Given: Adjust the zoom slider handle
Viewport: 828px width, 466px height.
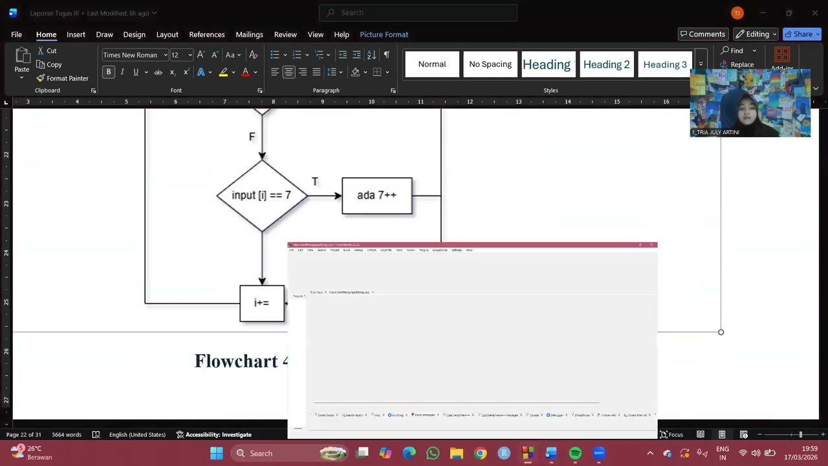Looking at the screenshot, I should pos(800,434).
